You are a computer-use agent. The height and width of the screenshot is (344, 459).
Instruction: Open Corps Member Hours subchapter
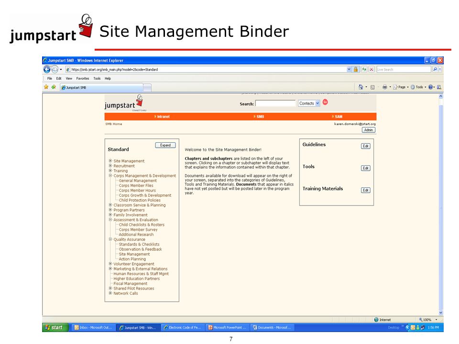tap(137, 190)
